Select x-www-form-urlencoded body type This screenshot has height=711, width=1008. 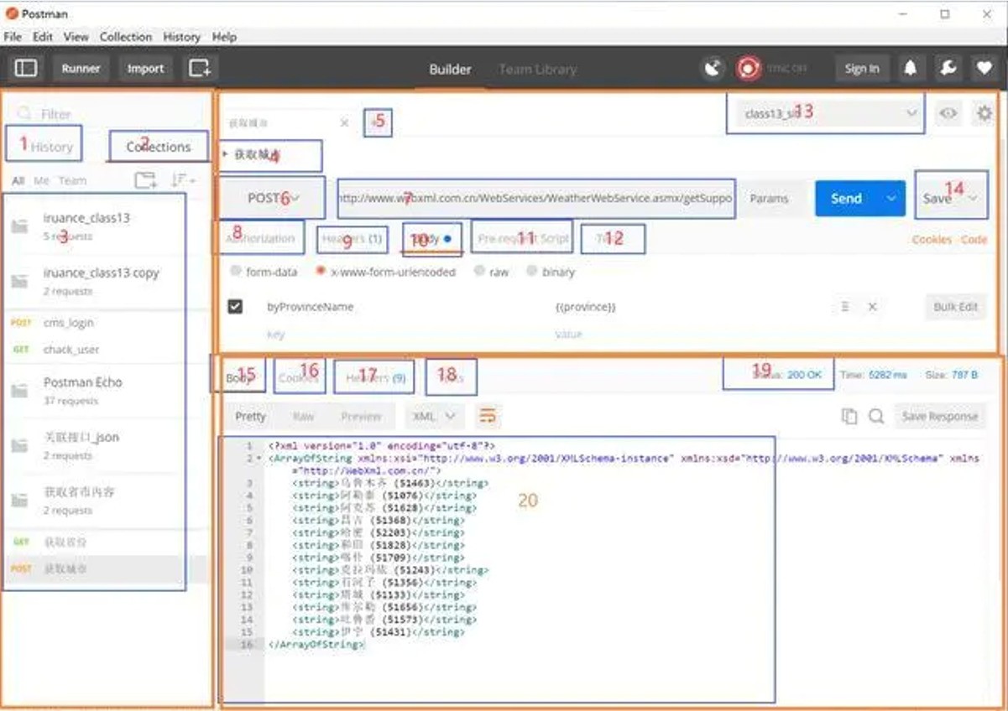click(321, 272)
